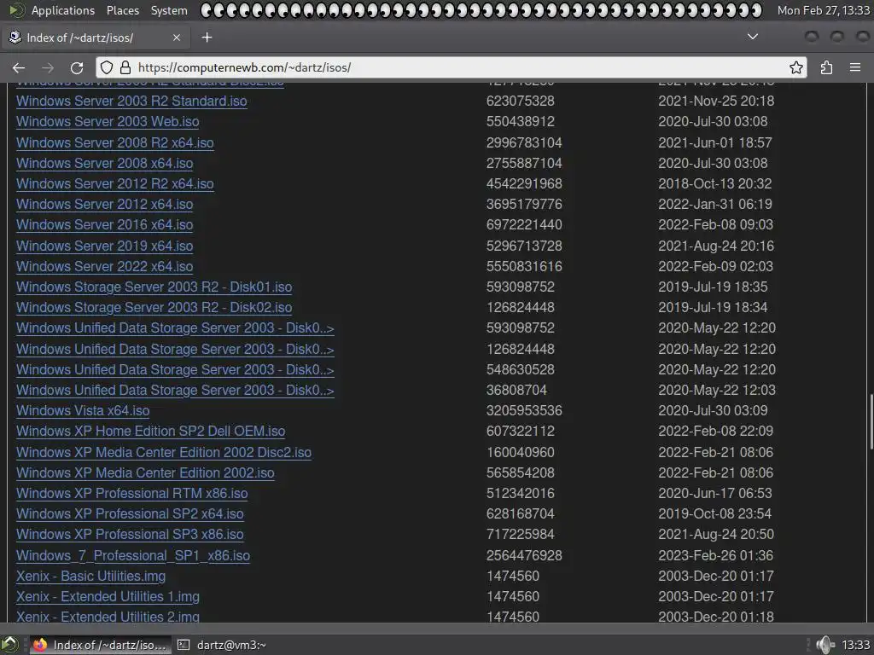The height and width of the screenshot is (655, 874).
Task: Switch to the dartz@vm3:~ terminal in the taskbar
Action: pyautogui.click(x=222, y=645)
